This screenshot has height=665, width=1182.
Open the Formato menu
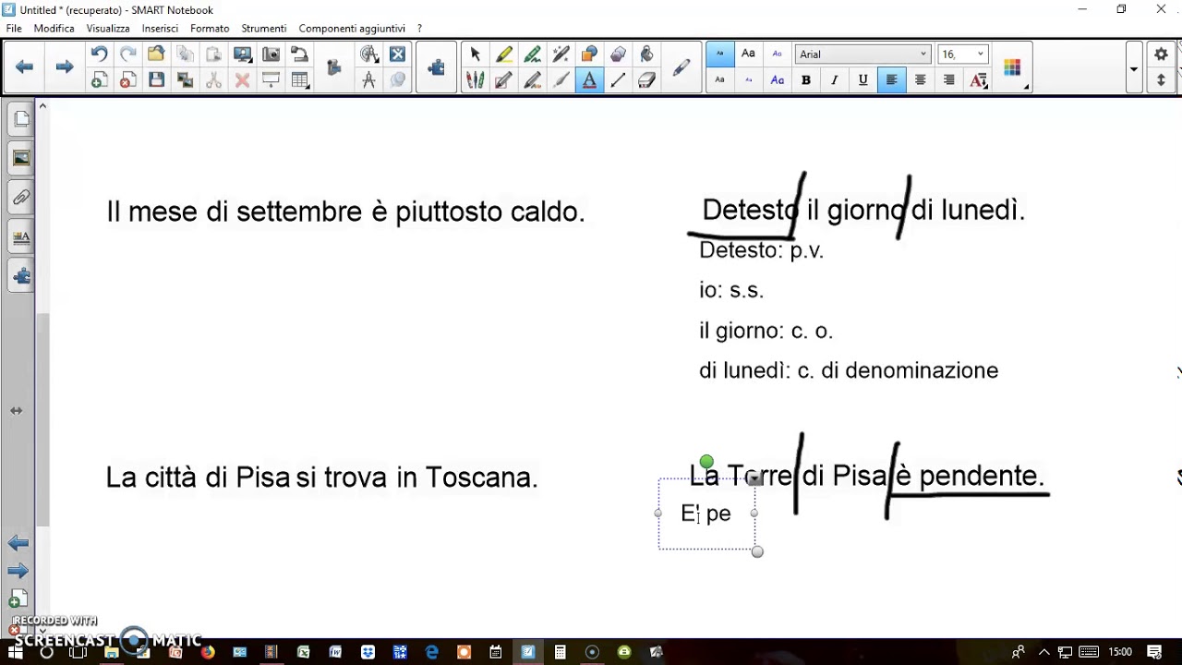(x=210, y=29)
